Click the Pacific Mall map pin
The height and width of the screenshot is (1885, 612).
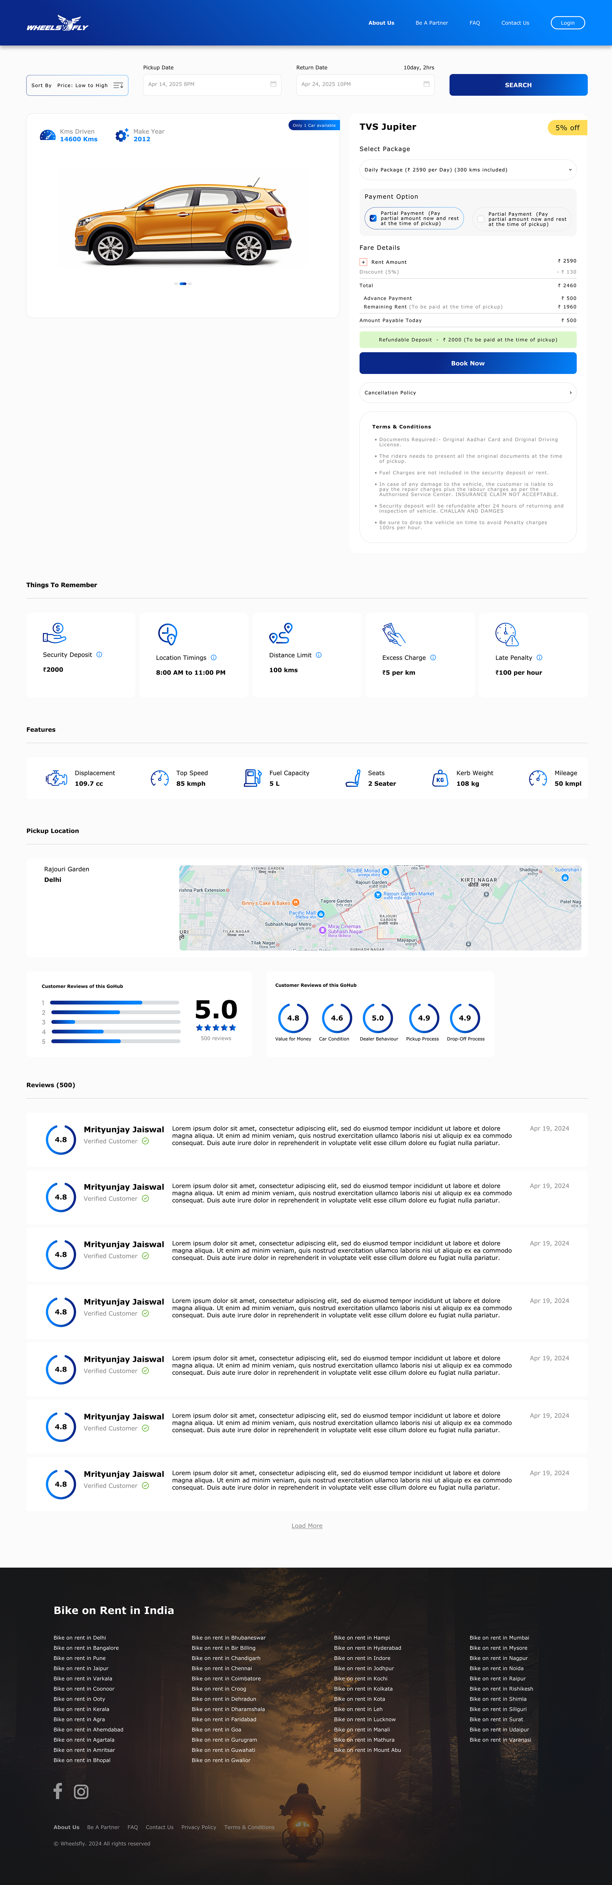click(x=320, y=914)
